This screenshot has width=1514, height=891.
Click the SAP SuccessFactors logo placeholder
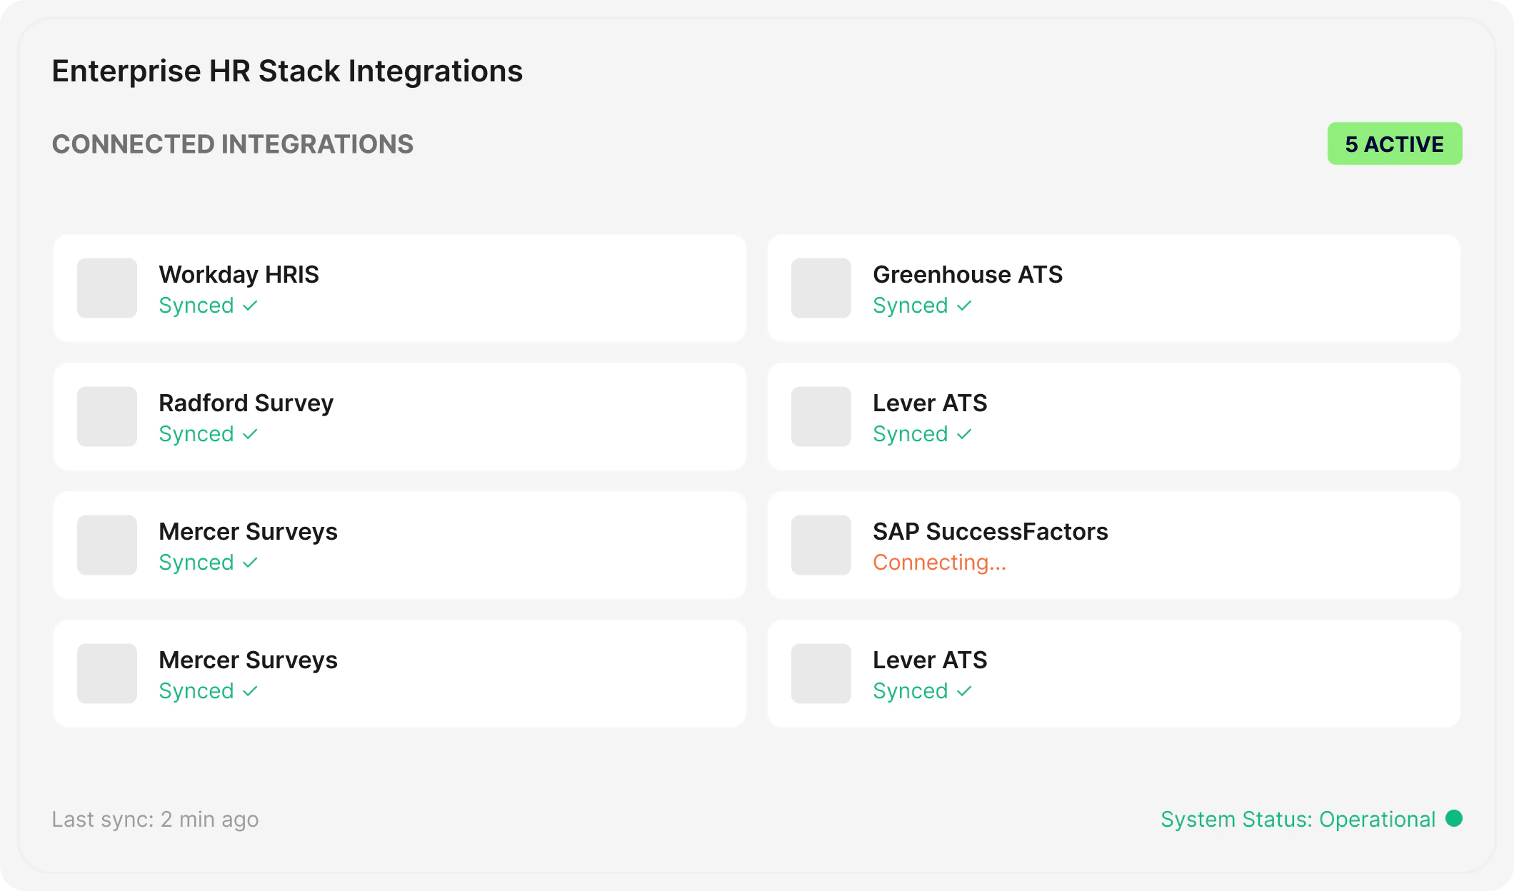tap(821, 545)
